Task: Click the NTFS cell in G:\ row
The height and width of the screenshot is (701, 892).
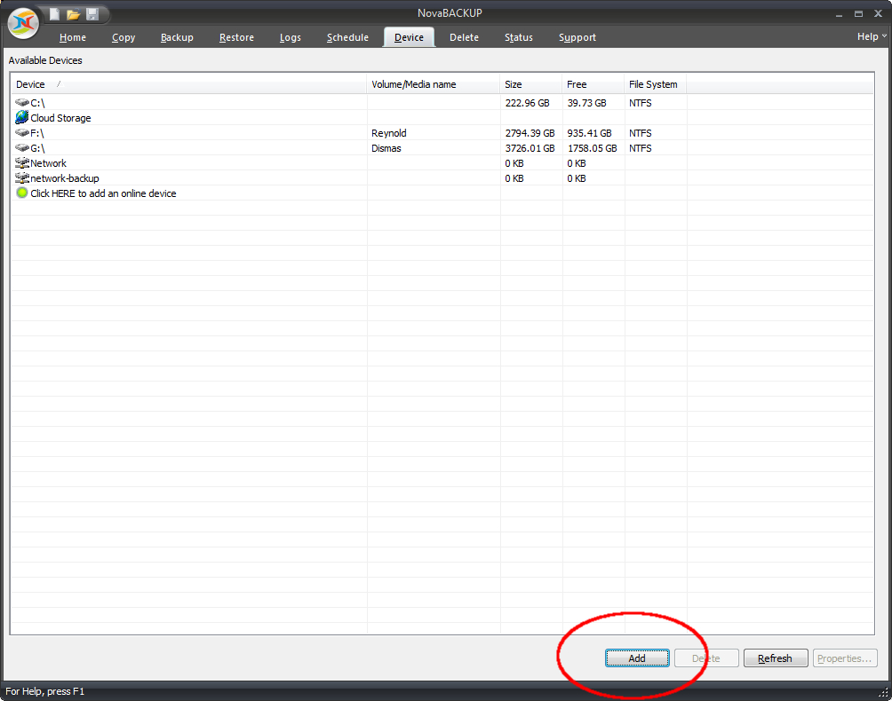Action: tap(641, 148)
